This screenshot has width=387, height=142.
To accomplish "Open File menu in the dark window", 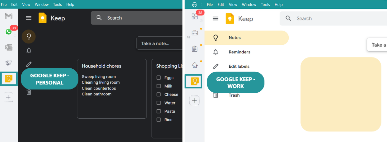I will pos(4,4).
